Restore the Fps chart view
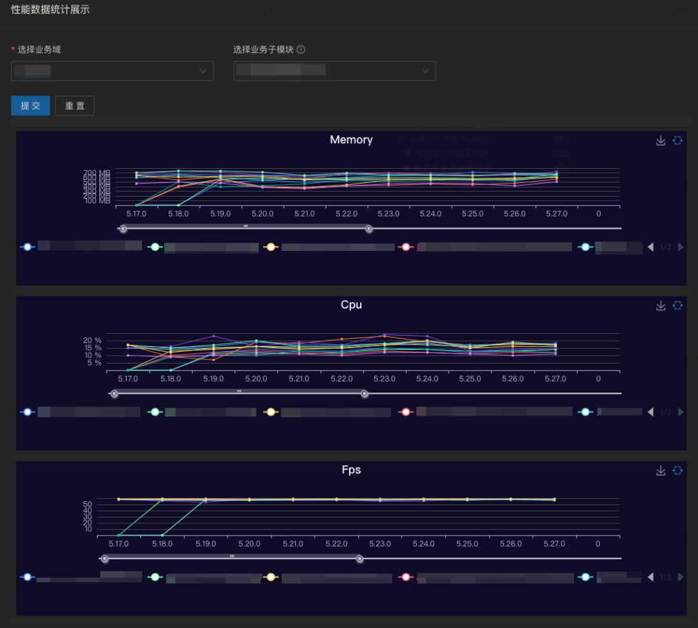Screen dimensions: 698x628 677,471
